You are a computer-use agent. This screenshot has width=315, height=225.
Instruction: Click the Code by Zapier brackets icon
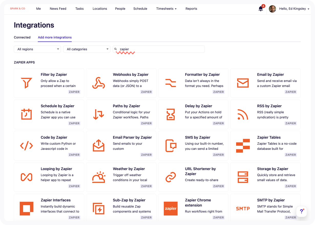26,146
